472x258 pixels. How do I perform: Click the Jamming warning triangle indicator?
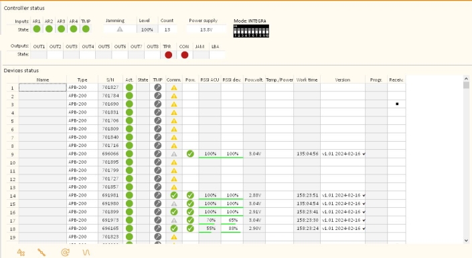pos(120,29)
